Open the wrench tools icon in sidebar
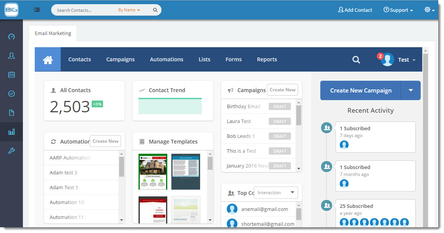Screen dimensions: 444x233 pos(11,151)
